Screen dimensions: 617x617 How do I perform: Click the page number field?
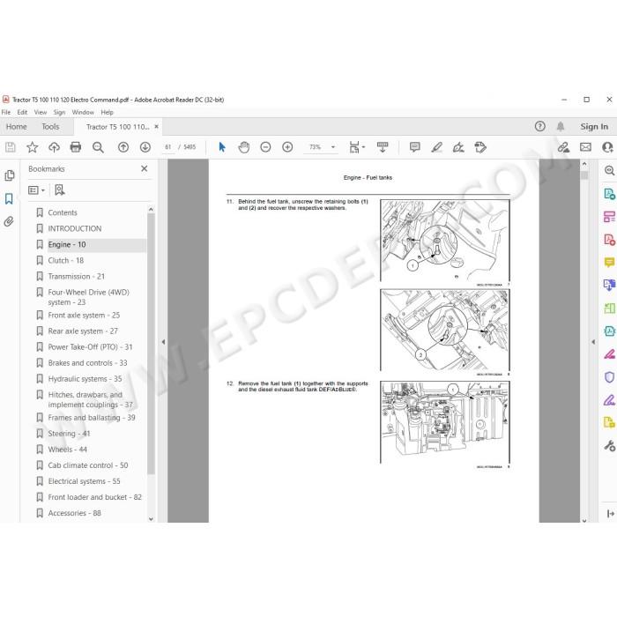[x=168, y=147]
